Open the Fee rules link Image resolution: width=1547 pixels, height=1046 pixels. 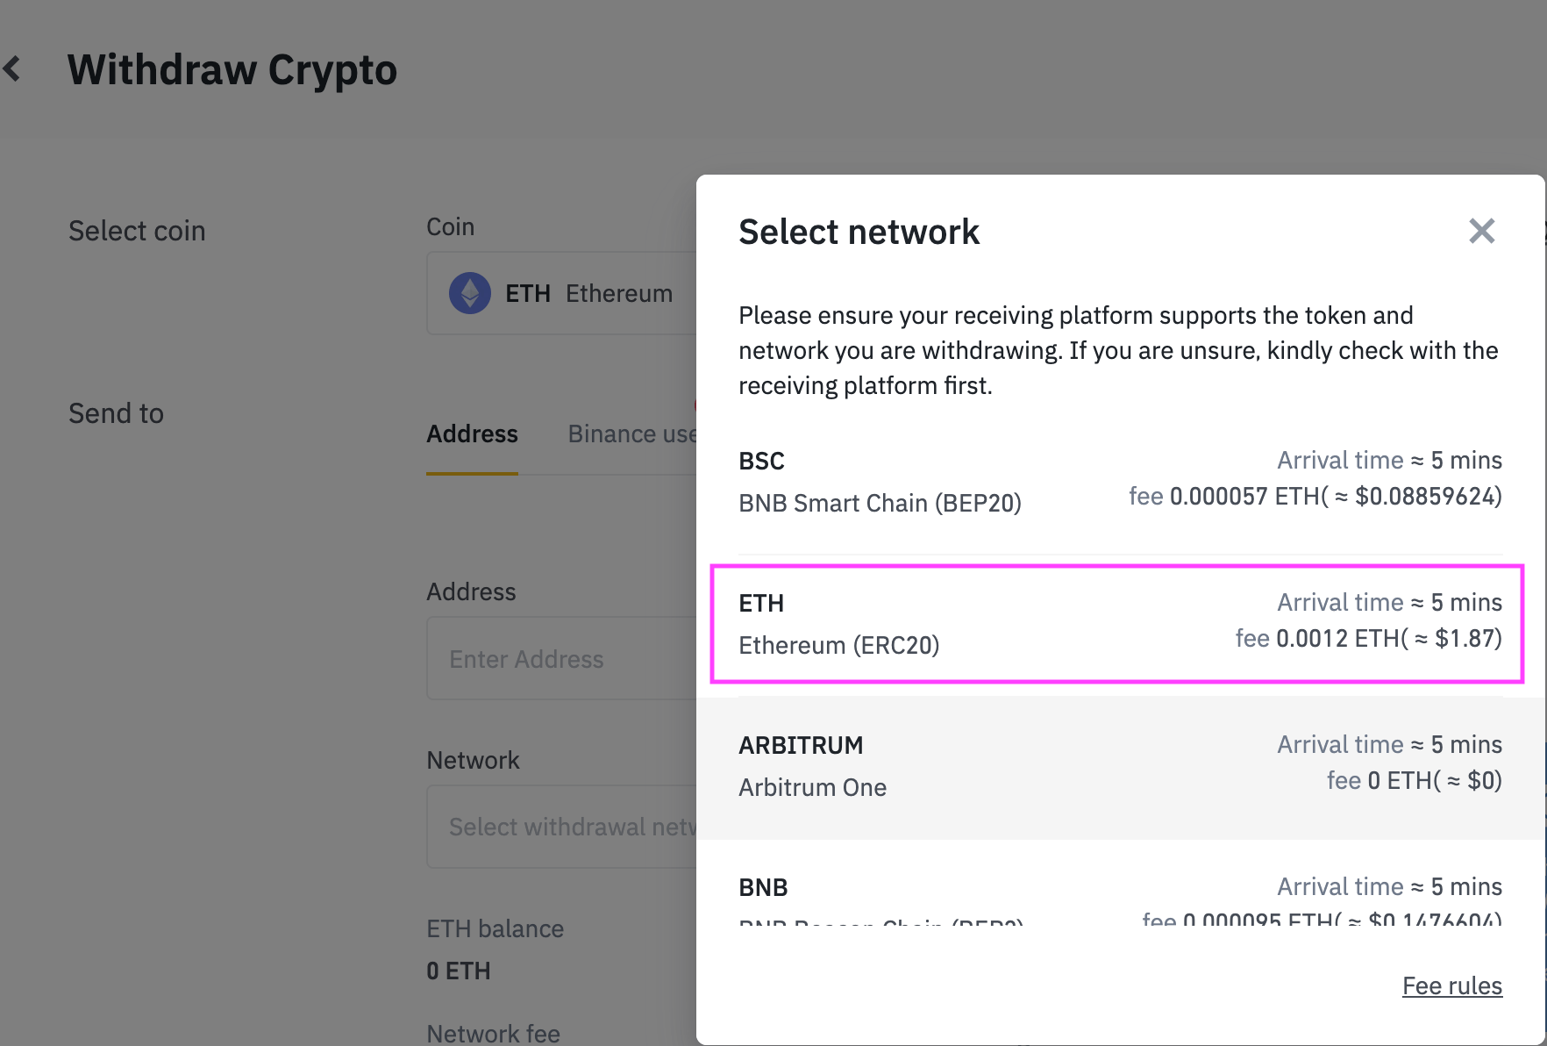1451,986
